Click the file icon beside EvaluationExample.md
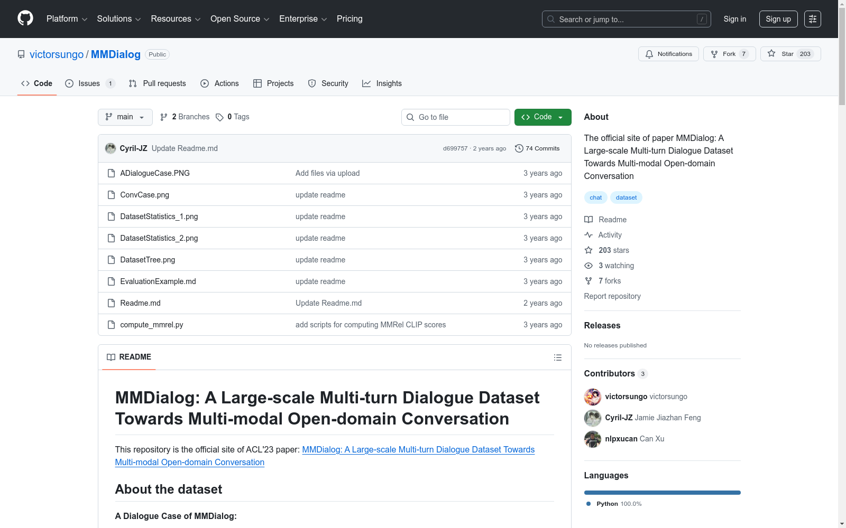 coord(111,281)
